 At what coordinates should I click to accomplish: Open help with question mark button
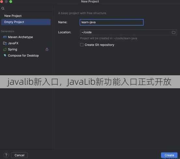point(6,155)
